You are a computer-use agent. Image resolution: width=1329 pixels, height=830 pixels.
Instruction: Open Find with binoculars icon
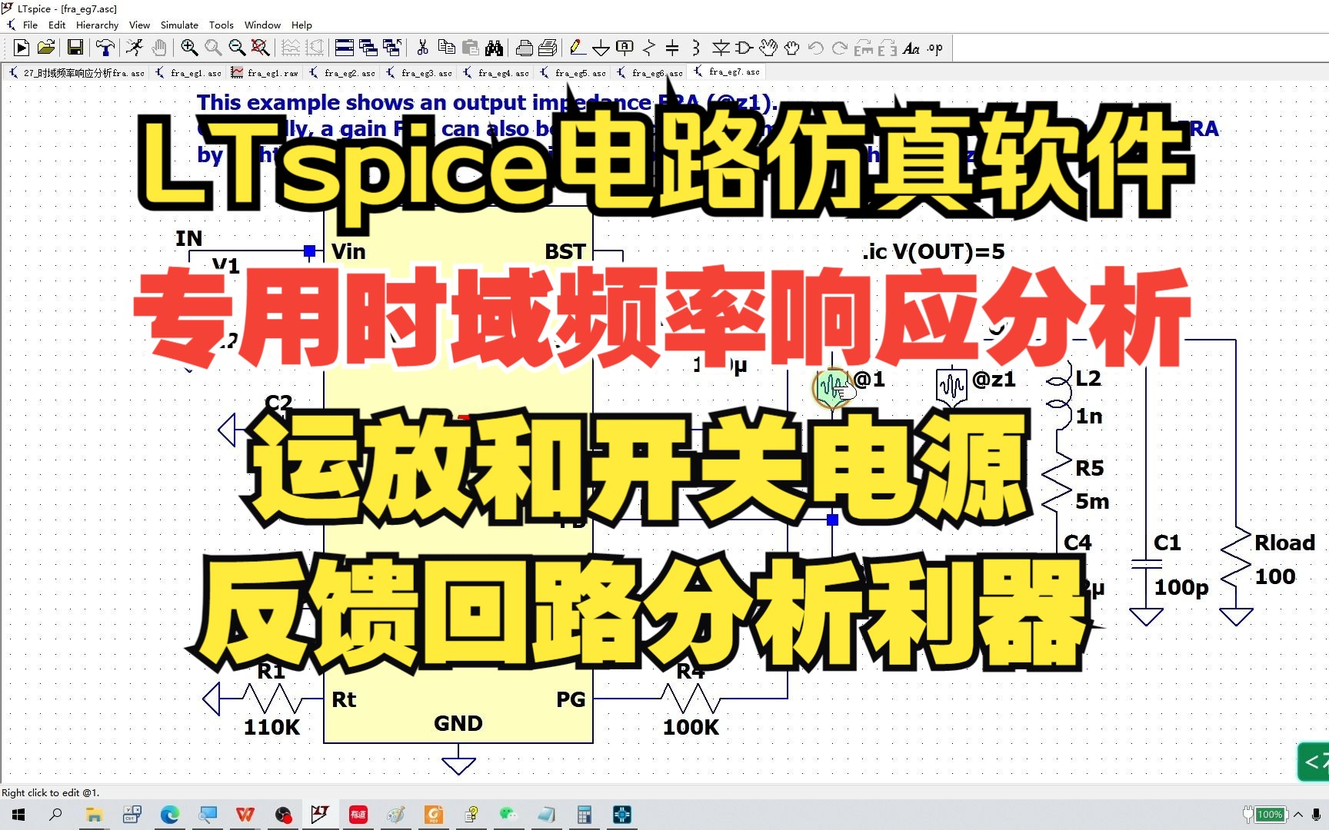[x=494, y=48]
